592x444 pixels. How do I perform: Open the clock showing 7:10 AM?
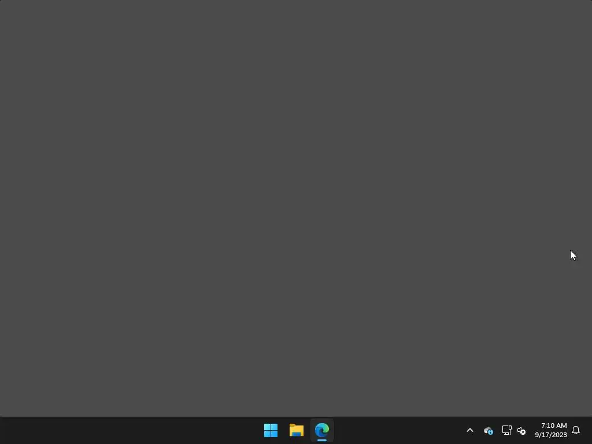(554, 425)
